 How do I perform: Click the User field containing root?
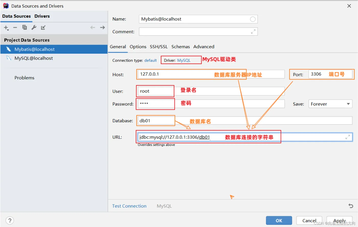(x=211, y=91)
